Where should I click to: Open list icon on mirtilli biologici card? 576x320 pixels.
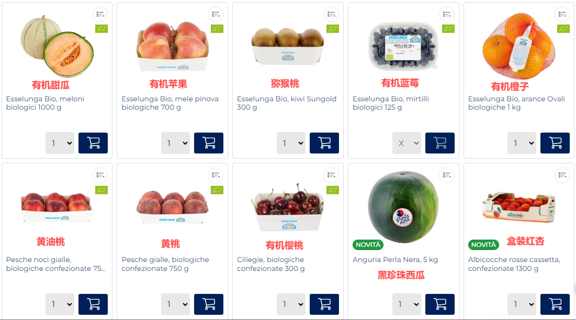(x=447, y=14)
